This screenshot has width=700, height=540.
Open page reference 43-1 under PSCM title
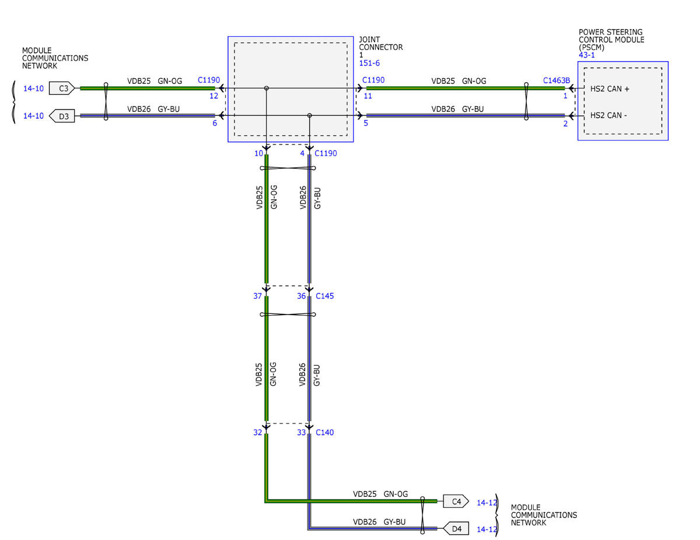(x=587, y=55)
